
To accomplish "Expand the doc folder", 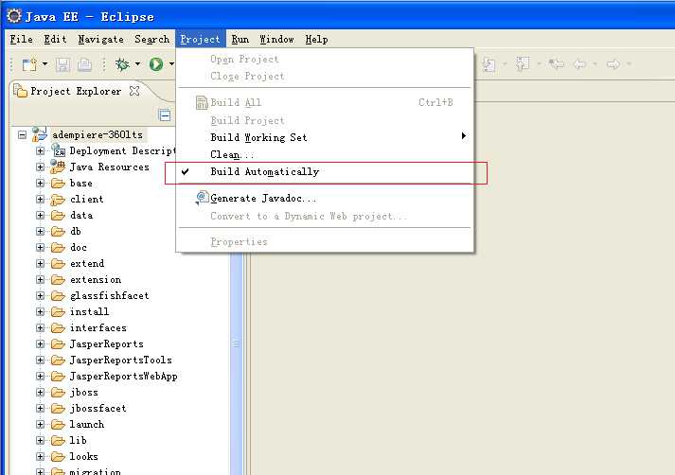I will point(40,247).
